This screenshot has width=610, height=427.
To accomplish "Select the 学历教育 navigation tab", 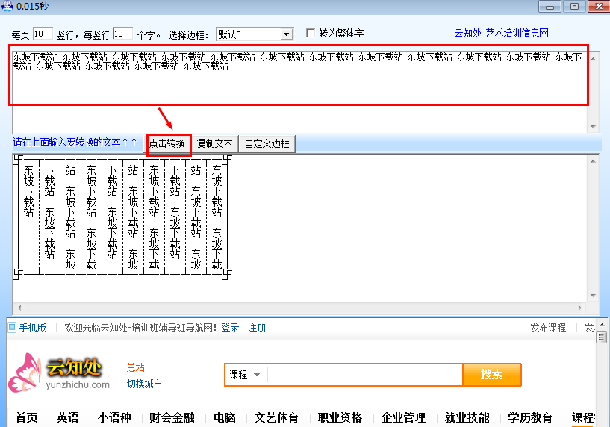I will point(530,417).
